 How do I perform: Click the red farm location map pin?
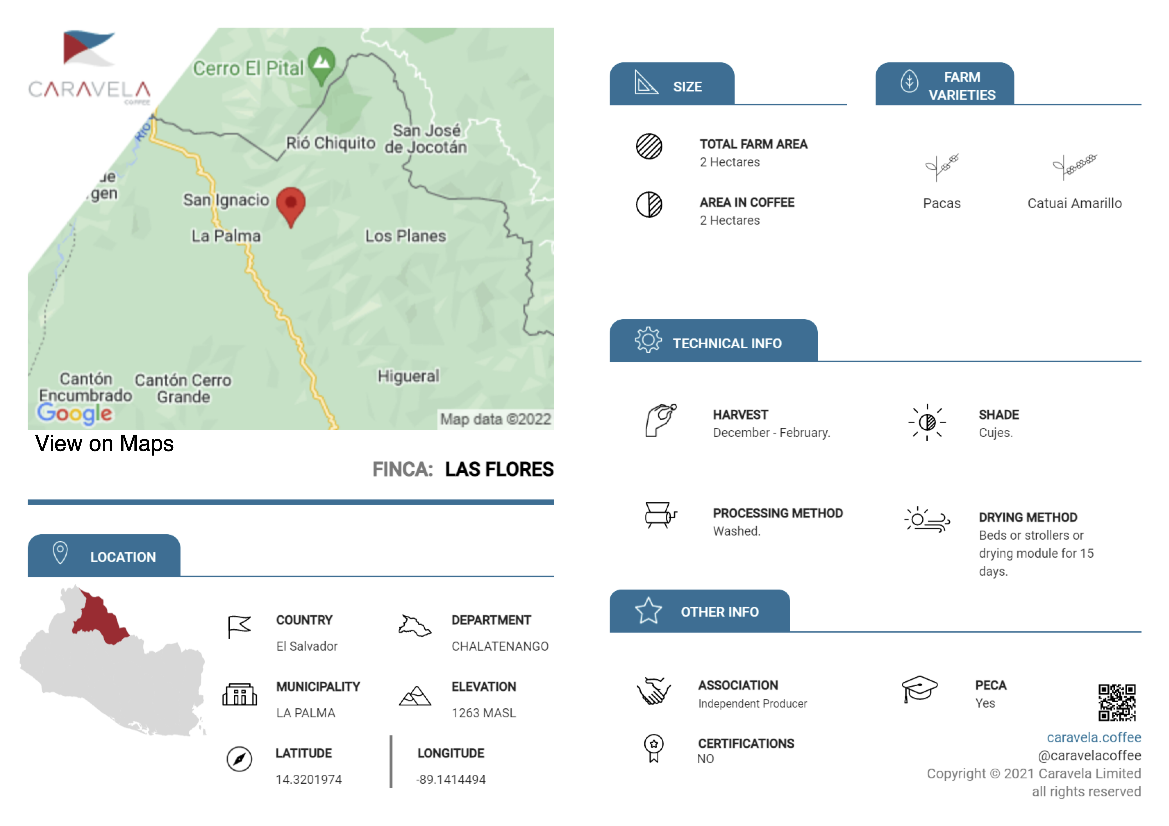pyautogui.click(x=291, y=205)
